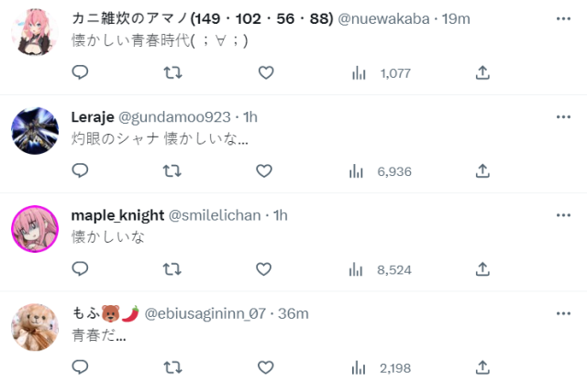Open more options for maple_knight's tweet

563,215
